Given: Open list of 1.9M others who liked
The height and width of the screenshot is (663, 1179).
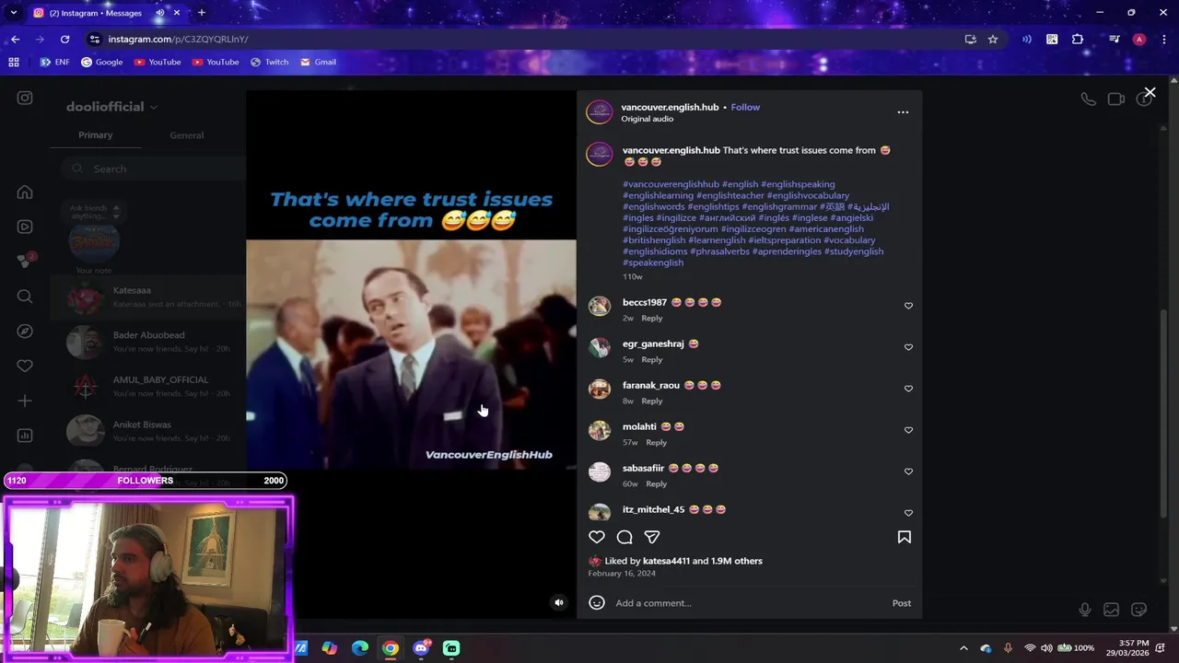Looking at the screenshot, I should pos(737,561).
